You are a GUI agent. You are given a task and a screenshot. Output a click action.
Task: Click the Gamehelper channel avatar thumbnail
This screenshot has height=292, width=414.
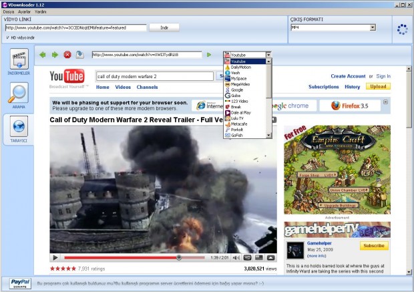pos(295,251)
